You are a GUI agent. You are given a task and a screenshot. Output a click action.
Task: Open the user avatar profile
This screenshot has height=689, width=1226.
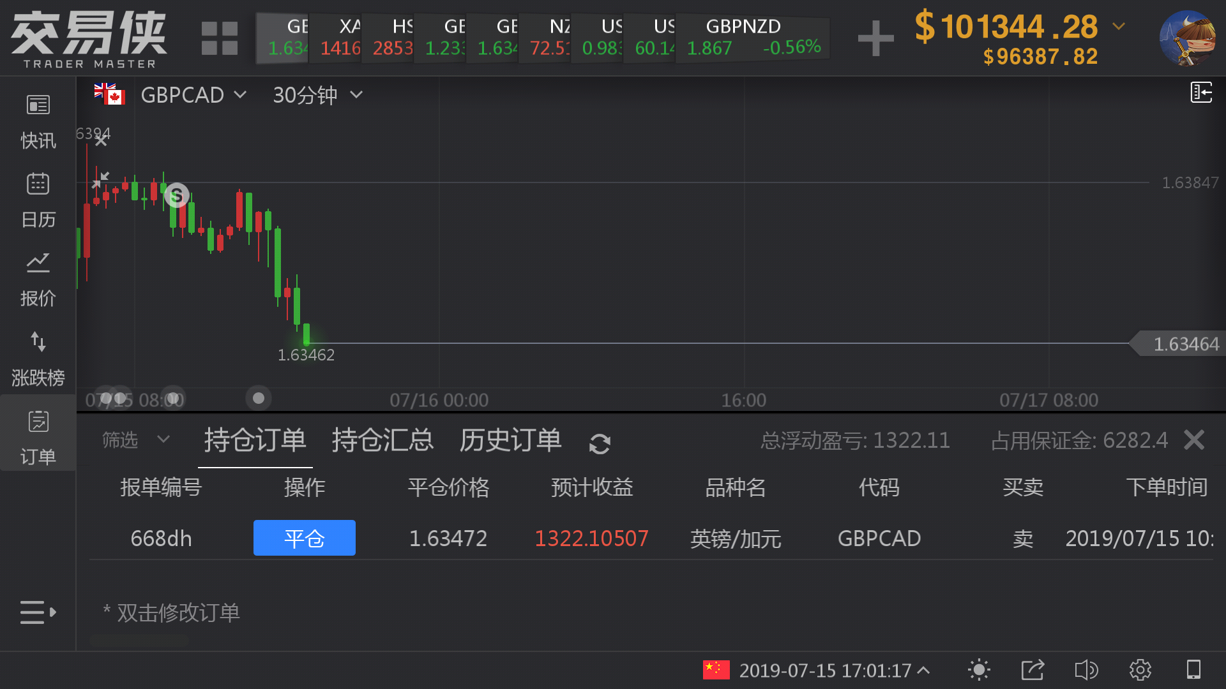pyautogui.click(x=1187, y=38)
